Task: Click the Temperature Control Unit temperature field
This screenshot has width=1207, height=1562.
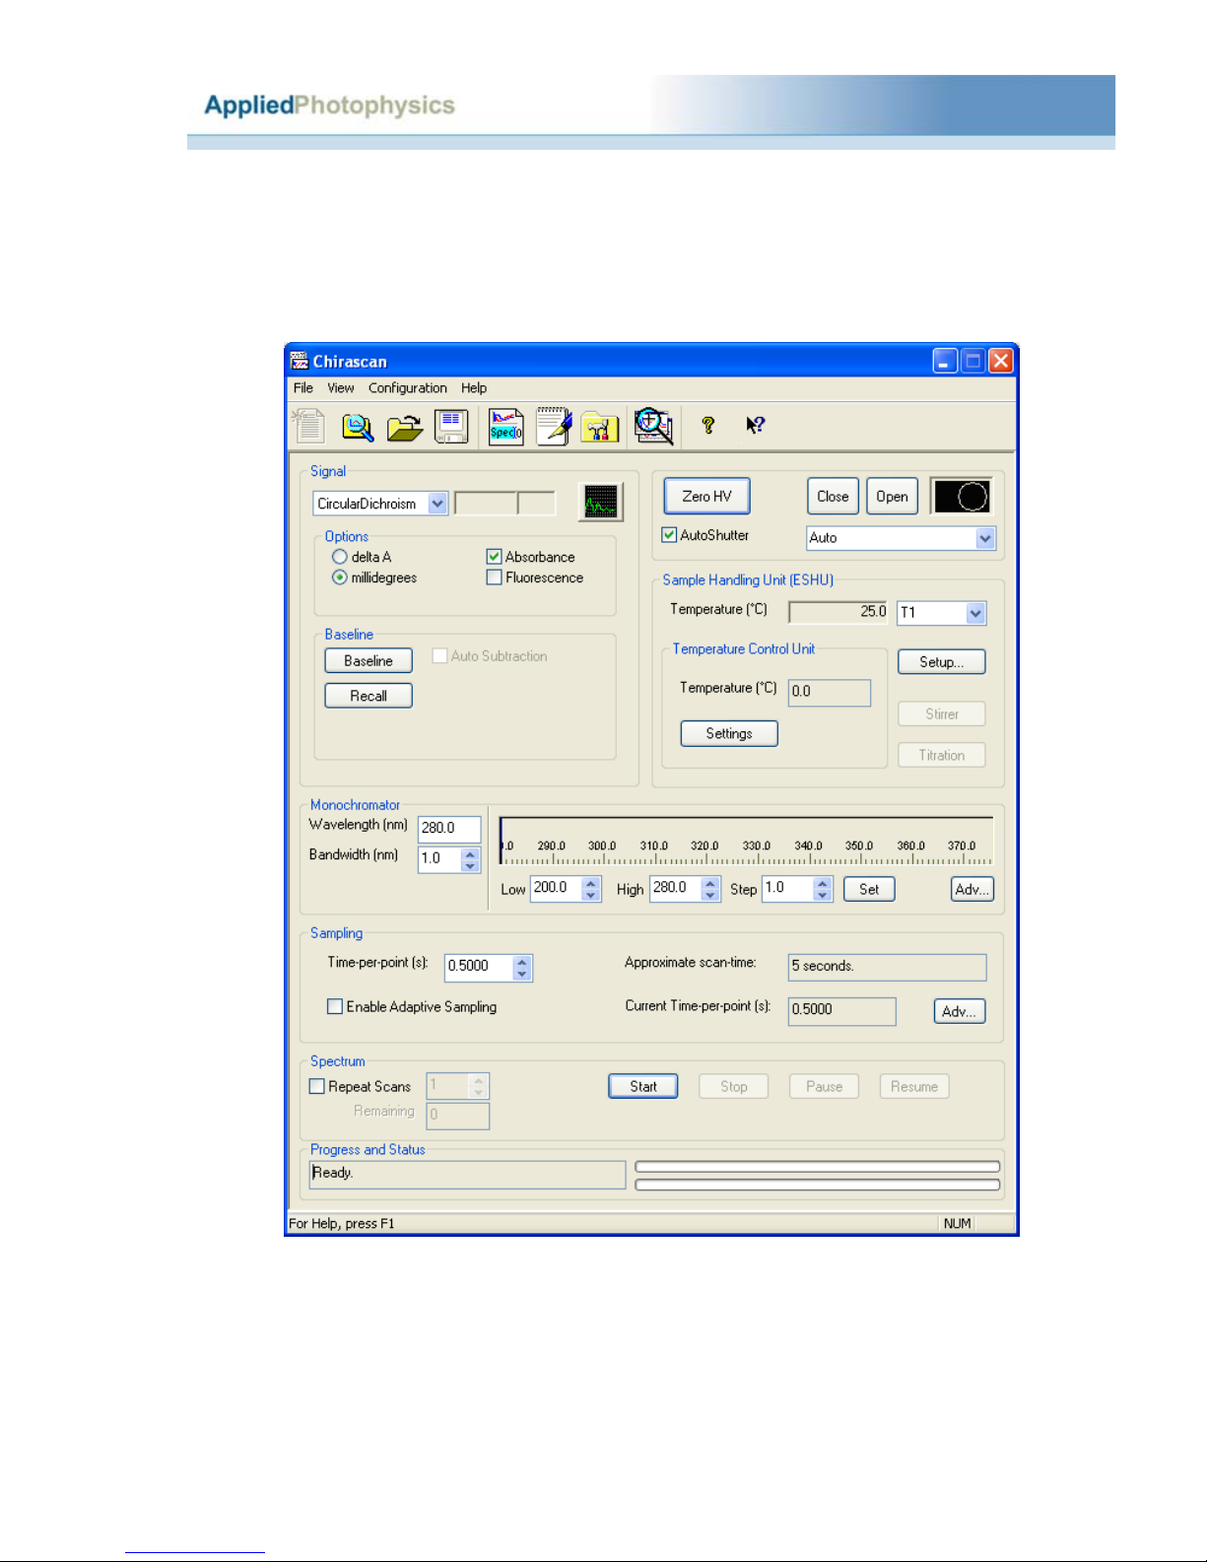Action: click(830, 692)
